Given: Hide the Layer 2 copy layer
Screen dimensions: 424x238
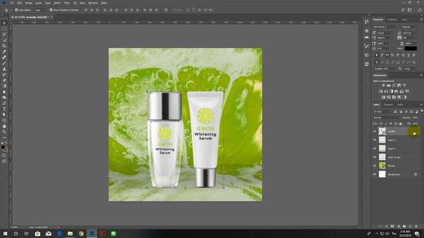Looking at the screenshot, I should tap(375, 157).
